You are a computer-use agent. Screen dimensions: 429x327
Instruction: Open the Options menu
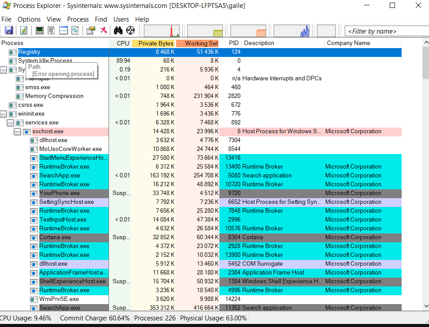29,19
